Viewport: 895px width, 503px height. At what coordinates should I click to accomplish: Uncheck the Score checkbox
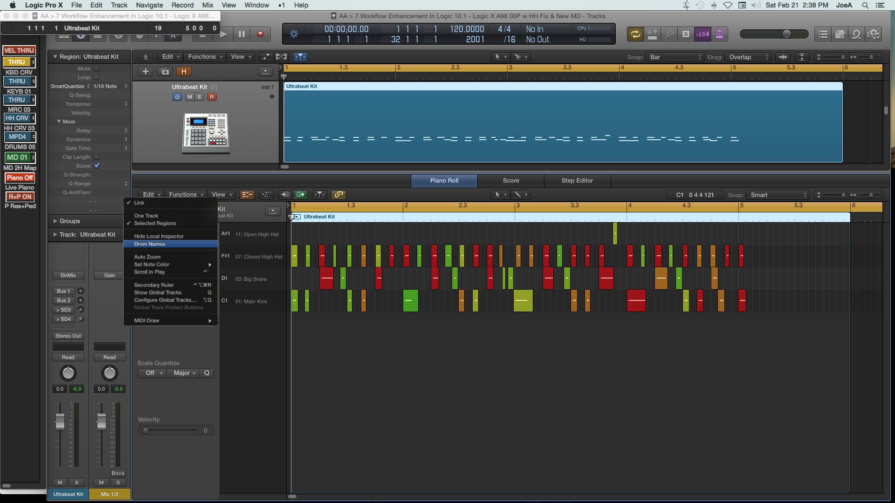click(x=96, y=165)
